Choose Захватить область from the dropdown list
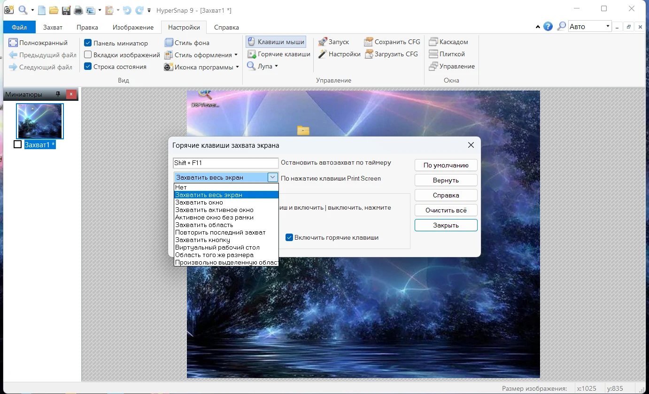649x394 pixels. point(204,225)
